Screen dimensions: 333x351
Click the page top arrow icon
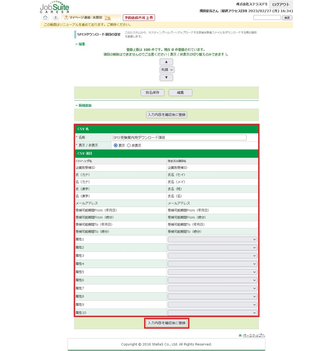pyautogui.click(x=240, y=335)
